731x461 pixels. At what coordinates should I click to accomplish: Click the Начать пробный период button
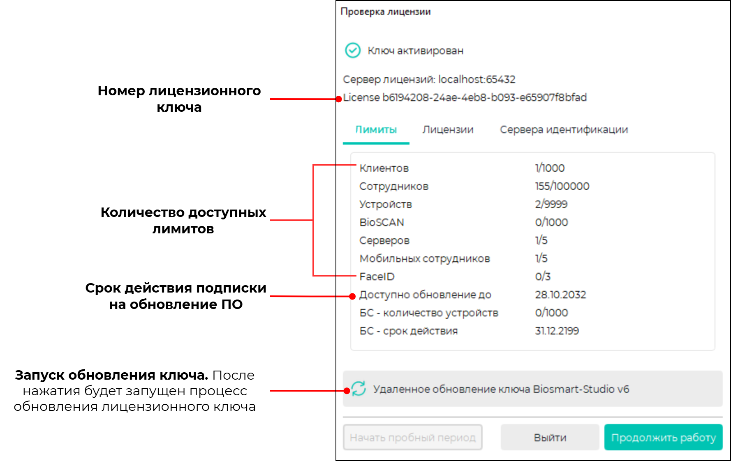click(x=412, y=438)
